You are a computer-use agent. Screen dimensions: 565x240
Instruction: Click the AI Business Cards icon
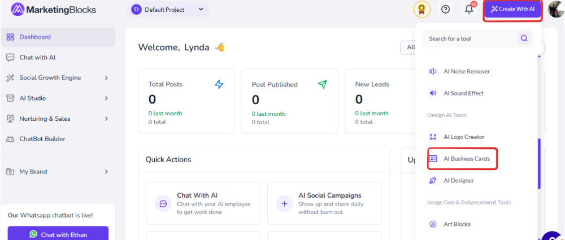pos(433,159)
